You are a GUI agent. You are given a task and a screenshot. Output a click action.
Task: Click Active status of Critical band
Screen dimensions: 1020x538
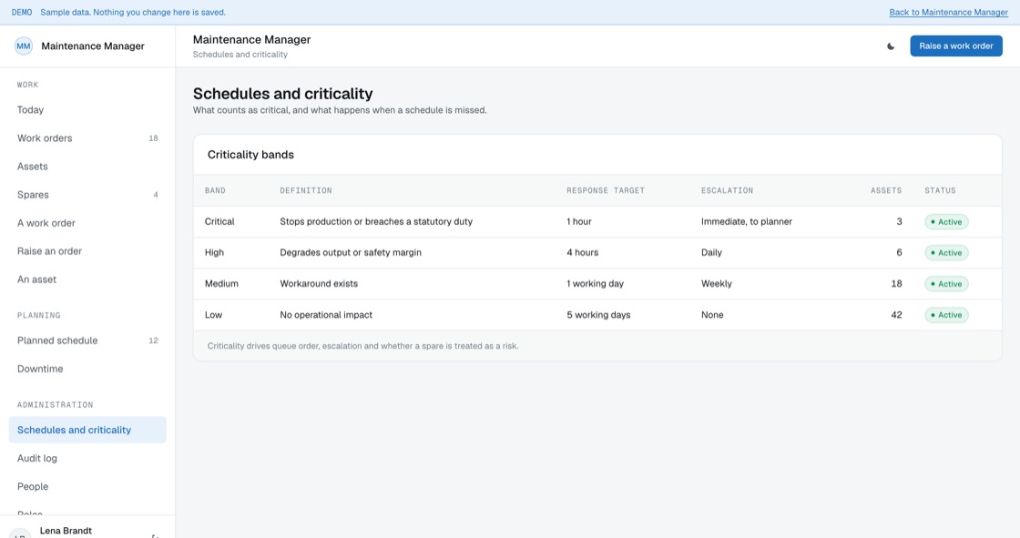tap(946, 222)
